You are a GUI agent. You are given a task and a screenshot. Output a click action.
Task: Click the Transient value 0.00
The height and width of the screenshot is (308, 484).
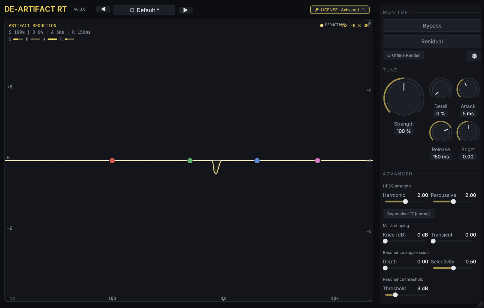pyautogui.click(x=471, y=235)
